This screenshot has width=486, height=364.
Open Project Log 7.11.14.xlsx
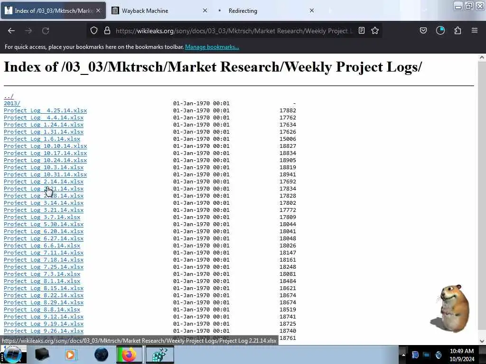coord(44,253)
